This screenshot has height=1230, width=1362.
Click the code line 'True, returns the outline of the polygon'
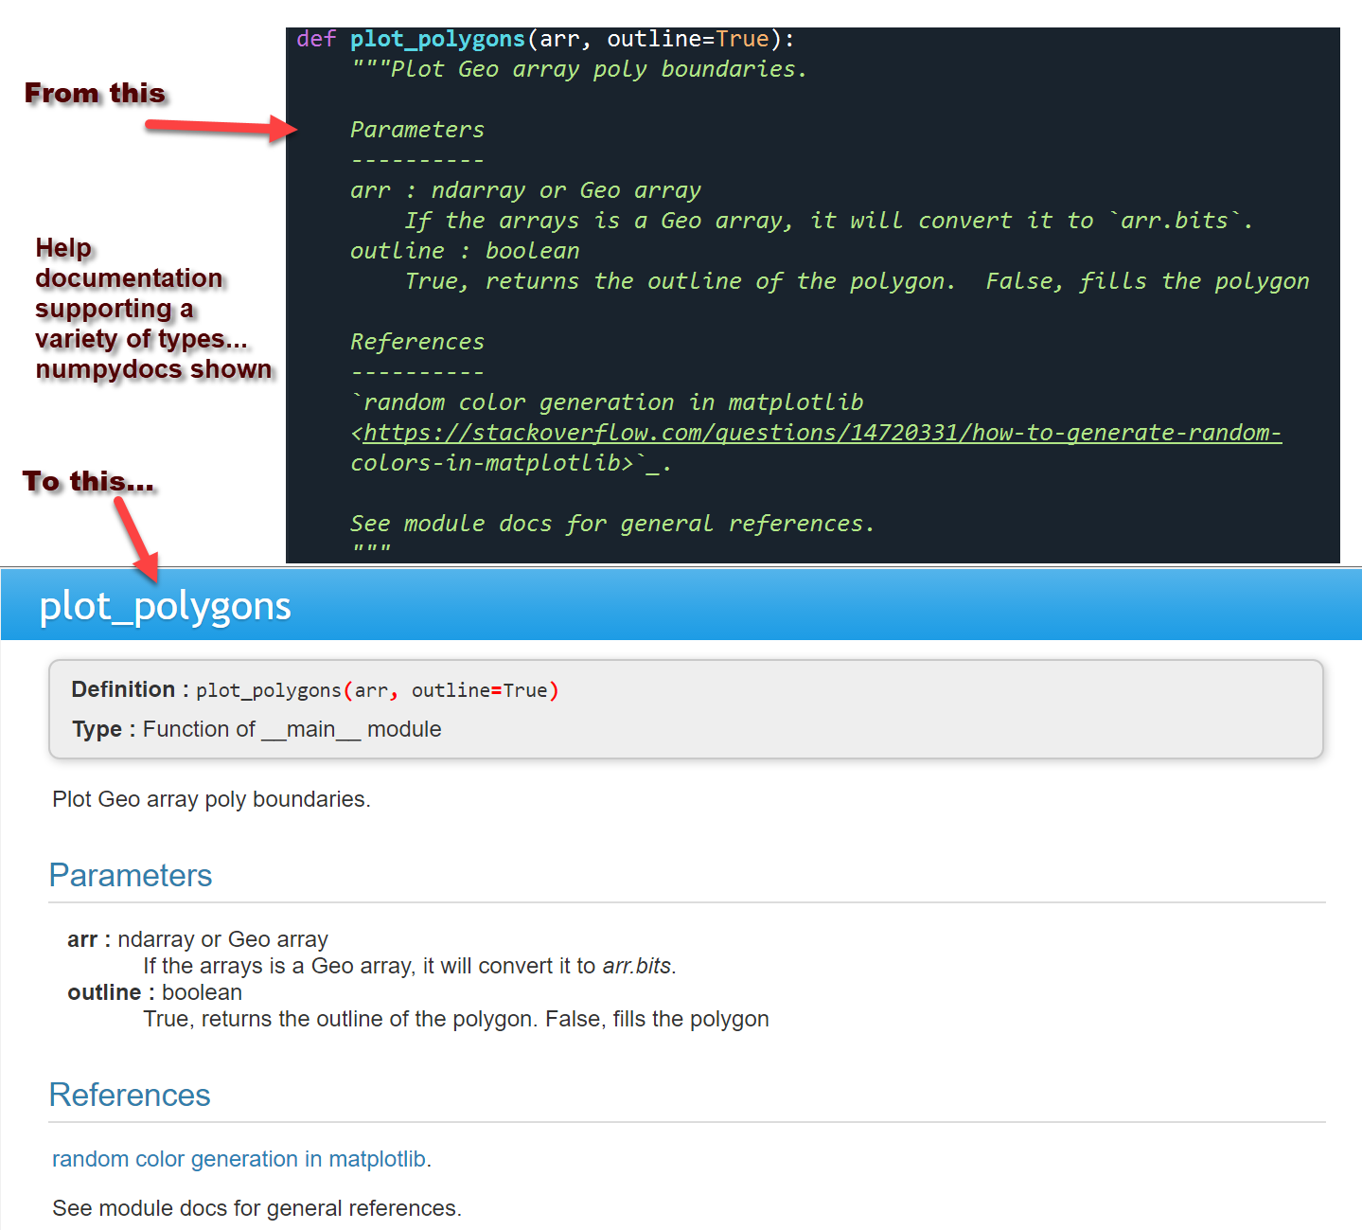[857, 281]
